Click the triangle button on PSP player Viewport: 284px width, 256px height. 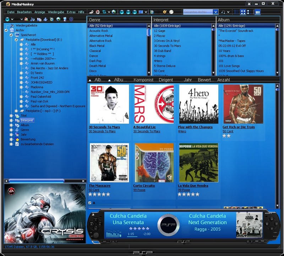tap(272, 219)
